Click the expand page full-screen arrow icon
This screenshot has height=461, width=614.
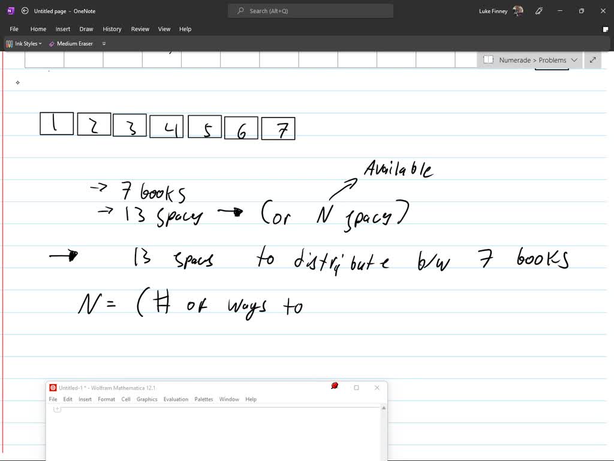[593, 60]
